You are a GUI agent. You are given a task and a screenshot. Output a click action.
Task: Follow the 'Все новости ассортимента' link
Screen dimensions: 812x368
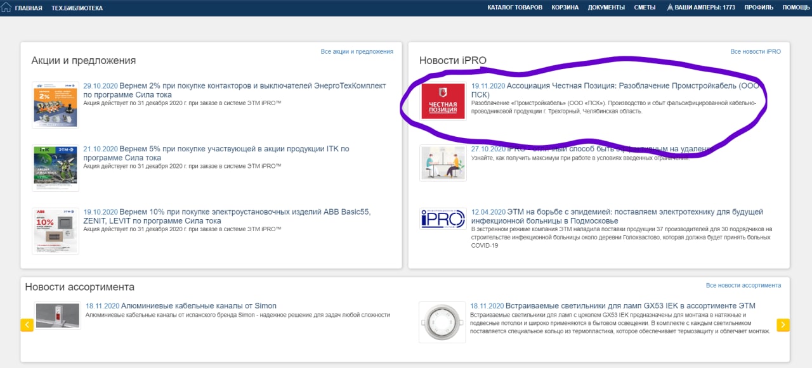coord(743,286)
